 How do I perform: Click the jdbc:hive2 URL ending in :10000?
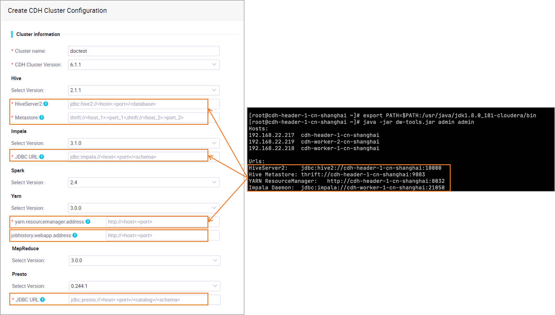pos(371,168)
